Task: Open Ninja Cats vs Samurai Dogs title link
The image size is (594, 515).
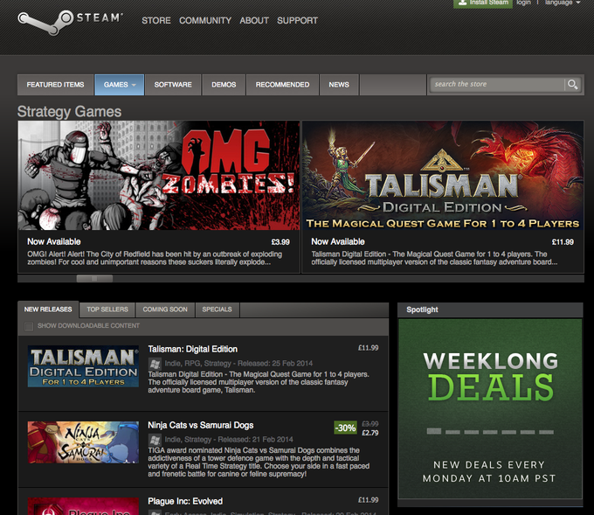Action: pos(200,425)
